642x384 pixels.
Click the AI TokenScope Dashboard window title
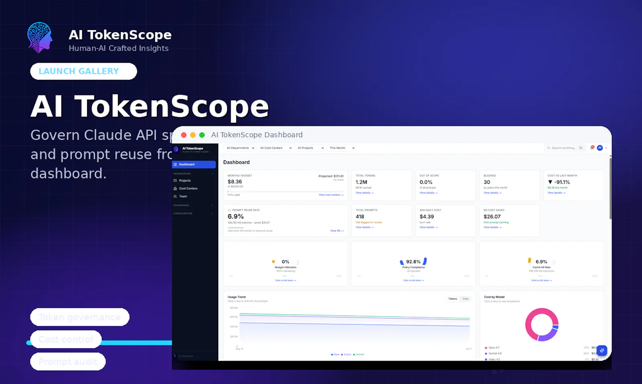tap(257, 135)
